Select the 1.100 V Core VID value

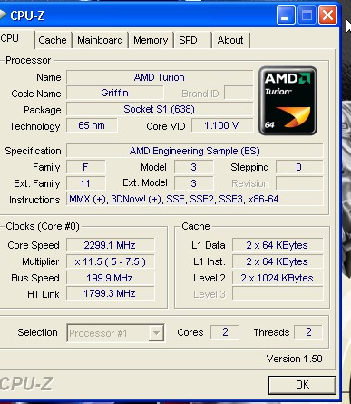click(222, 125)
